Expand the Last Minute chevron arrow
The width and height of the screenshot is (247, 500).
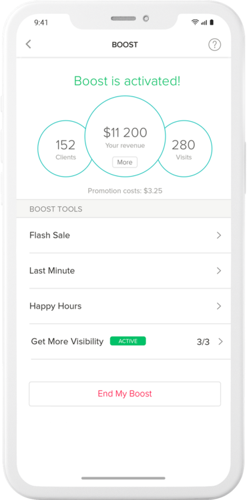coord(219,270)
